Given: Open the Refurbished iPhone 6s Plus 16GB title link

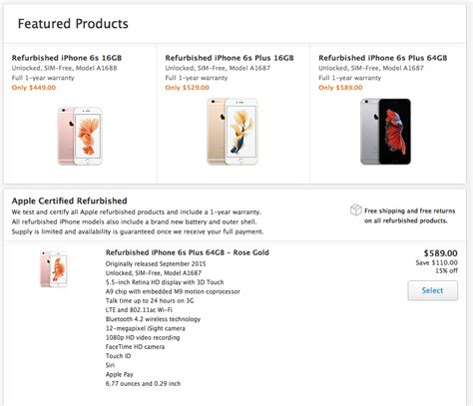Looking at the screenshot, I should coord(230,58).
